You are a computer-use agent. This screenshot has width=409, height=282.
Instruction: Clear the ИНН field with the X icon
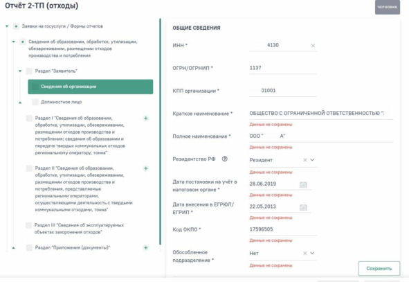[x=313, y=46]
